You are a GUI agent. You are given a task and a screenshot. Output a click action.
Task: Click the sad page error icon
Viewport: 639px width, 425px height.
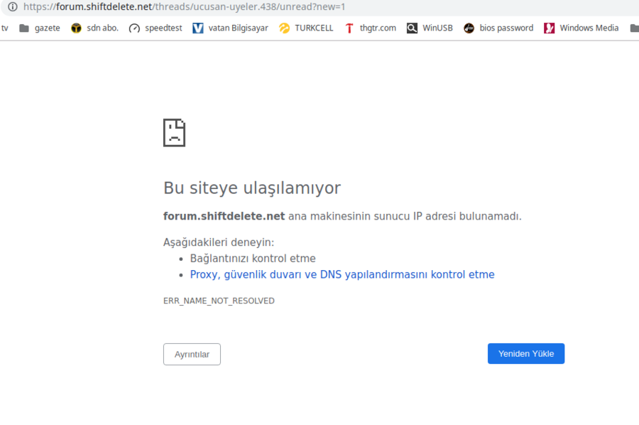coord(174,133)
